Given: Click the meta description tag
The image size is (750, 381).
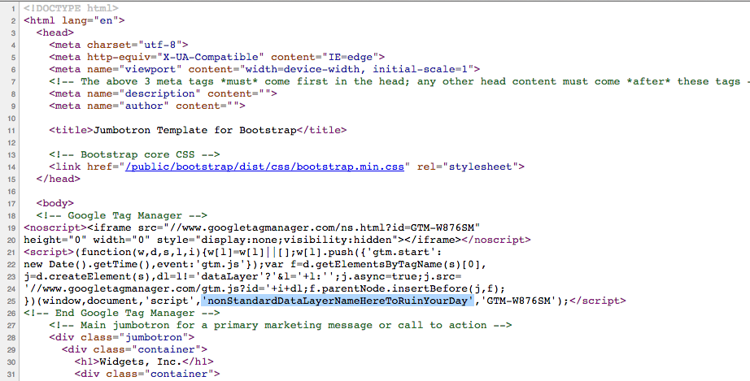Looking at the screenshot, I should tap(164, 93).
